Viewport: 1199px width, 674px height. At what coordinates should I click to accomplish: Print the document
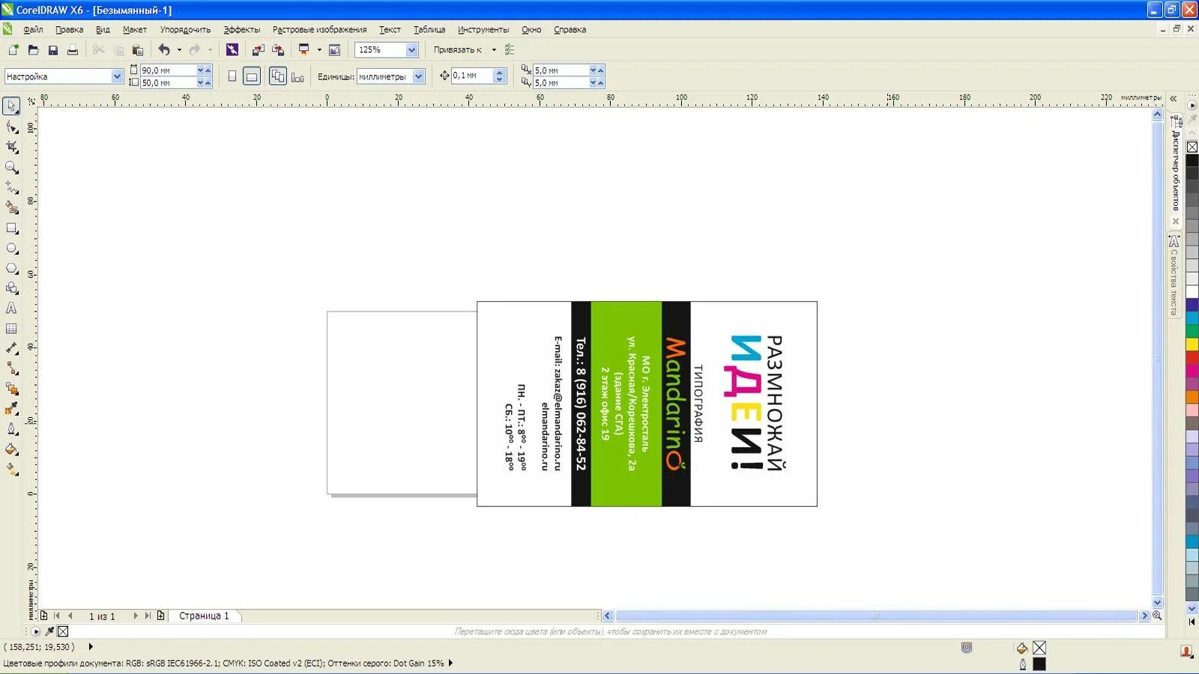coord(73,49)
